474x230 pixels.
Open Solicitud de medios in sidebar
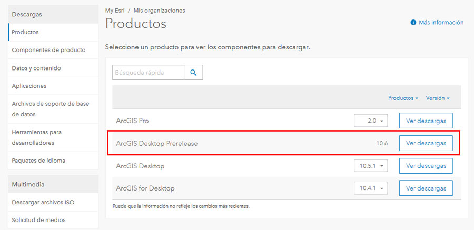54,220
